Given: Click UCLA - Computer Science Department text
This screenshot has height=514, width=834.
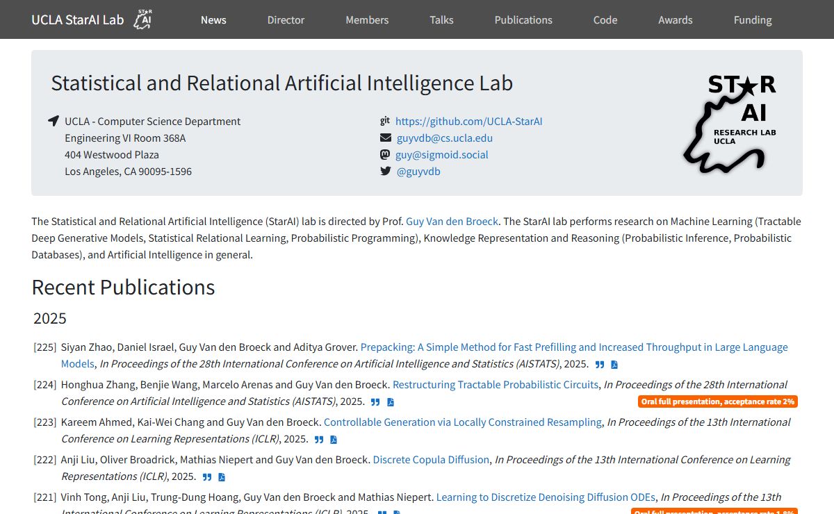Looking at the screenshot, I should tap(153, 121).
